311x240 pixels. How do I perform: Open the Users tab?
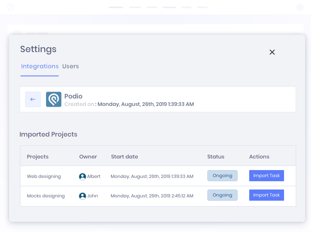click(70, 66)
